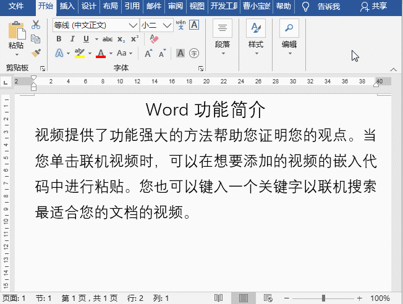Collapse the ribbon with chevron
The width and height of the screenshot is (403, 304).
[x=393, y=69]
